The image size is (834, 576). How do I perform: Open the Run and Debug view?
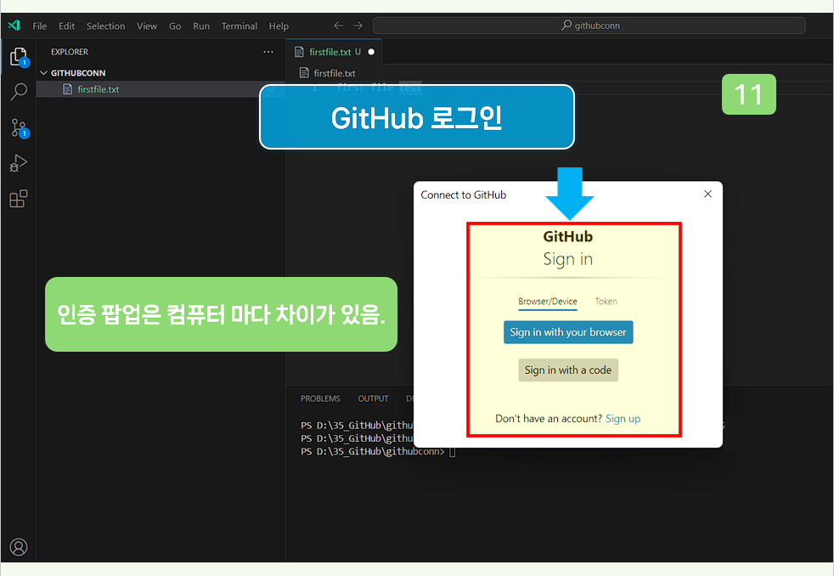pos(18,163)
